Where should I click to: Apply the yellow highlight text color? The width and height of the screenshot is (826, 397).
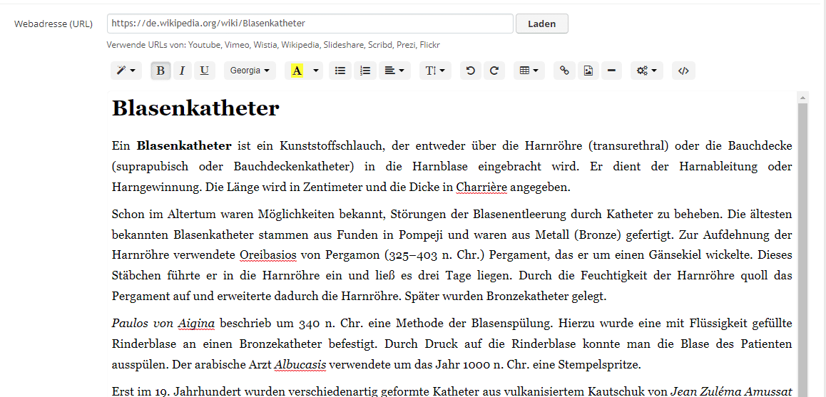coord(297,71)
